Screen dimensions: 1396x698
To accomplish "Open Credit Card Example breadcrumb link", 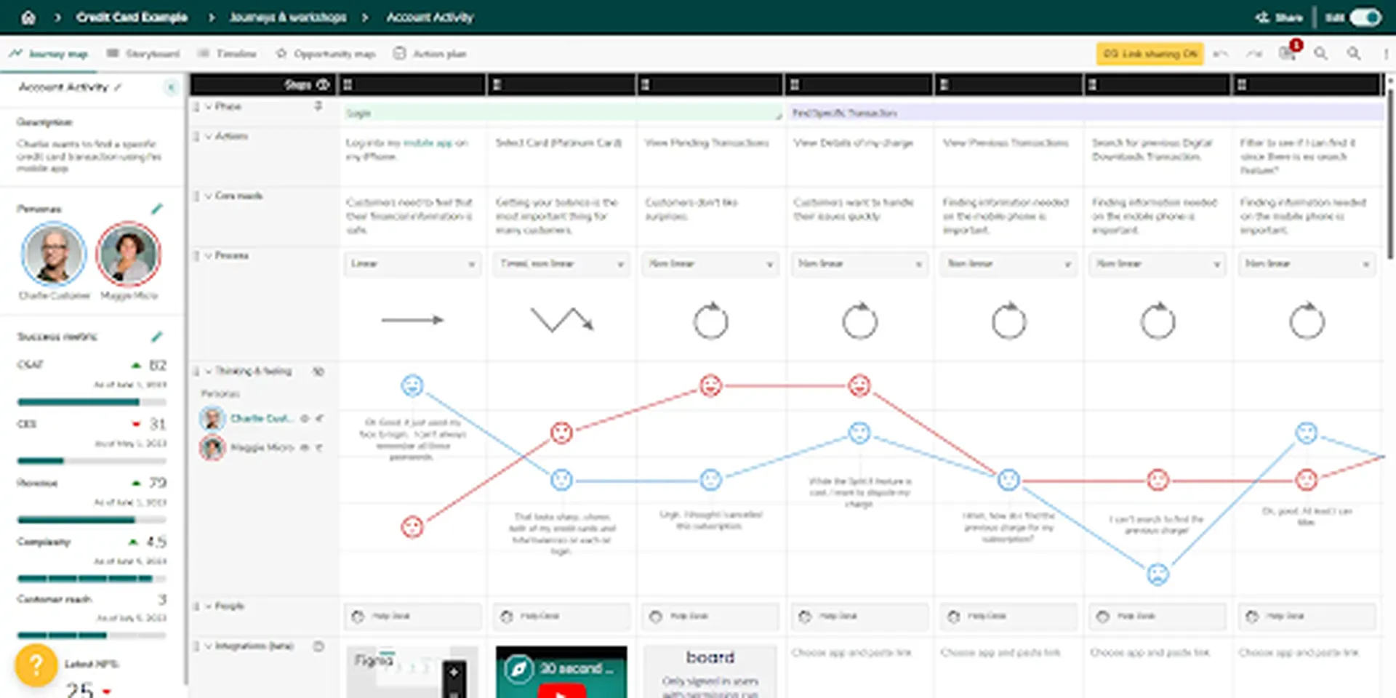I will (x=132, y=17).
